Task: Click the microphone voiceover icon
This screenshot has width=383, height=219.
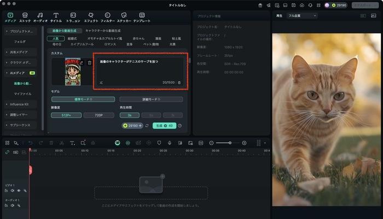Action: point(170,143)
